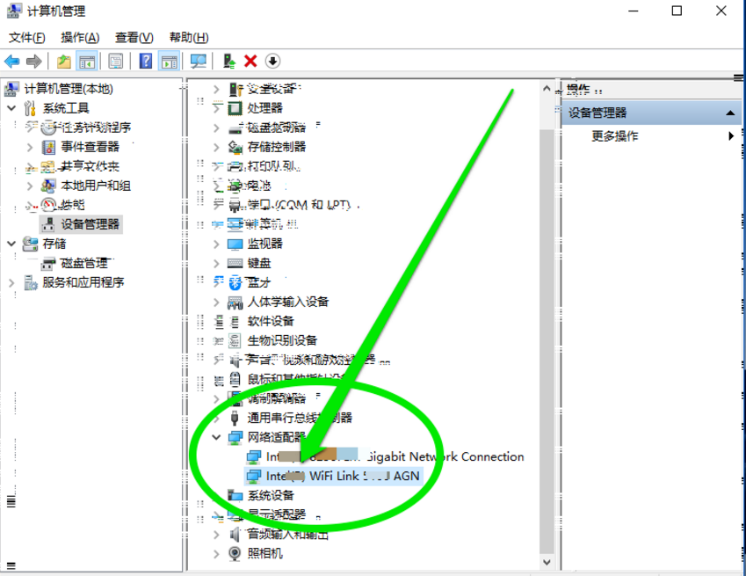The width and height of the screenshot is (746, 576).
Task: Expand the 本地用户和组 node
Action: (30, 186)
